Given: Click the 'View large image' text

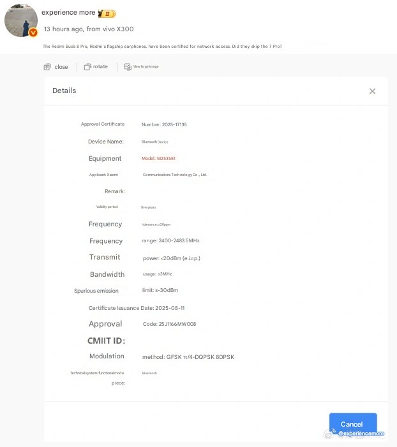Looking at the screenshot, I should pyautogui.click(x=146, y=67).
